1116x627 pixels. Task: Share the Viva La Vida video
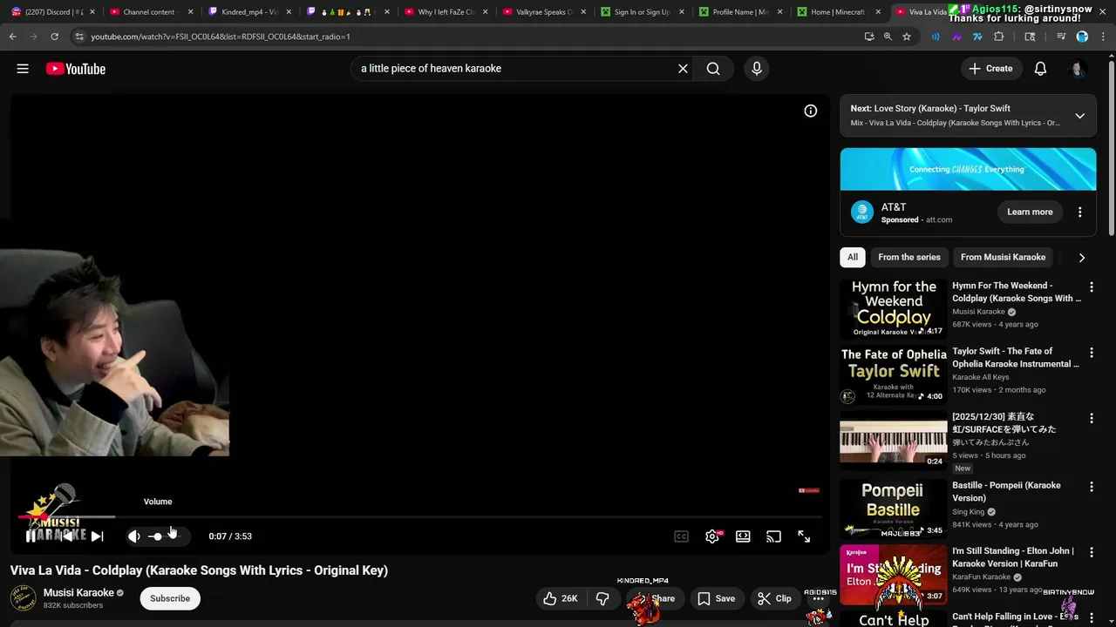pos(654,598)
